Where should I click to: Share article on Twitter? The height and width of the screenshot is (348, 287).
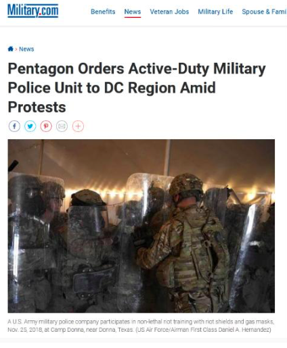click(30, 126)
